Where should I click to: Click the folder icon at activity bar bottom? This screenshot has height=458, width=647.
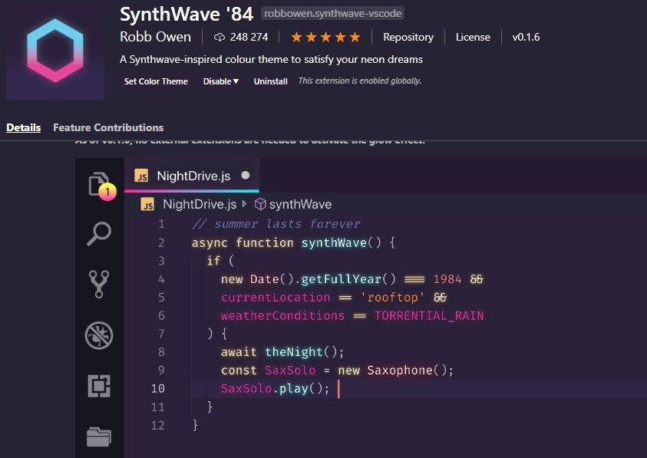[x=99, y=437]
